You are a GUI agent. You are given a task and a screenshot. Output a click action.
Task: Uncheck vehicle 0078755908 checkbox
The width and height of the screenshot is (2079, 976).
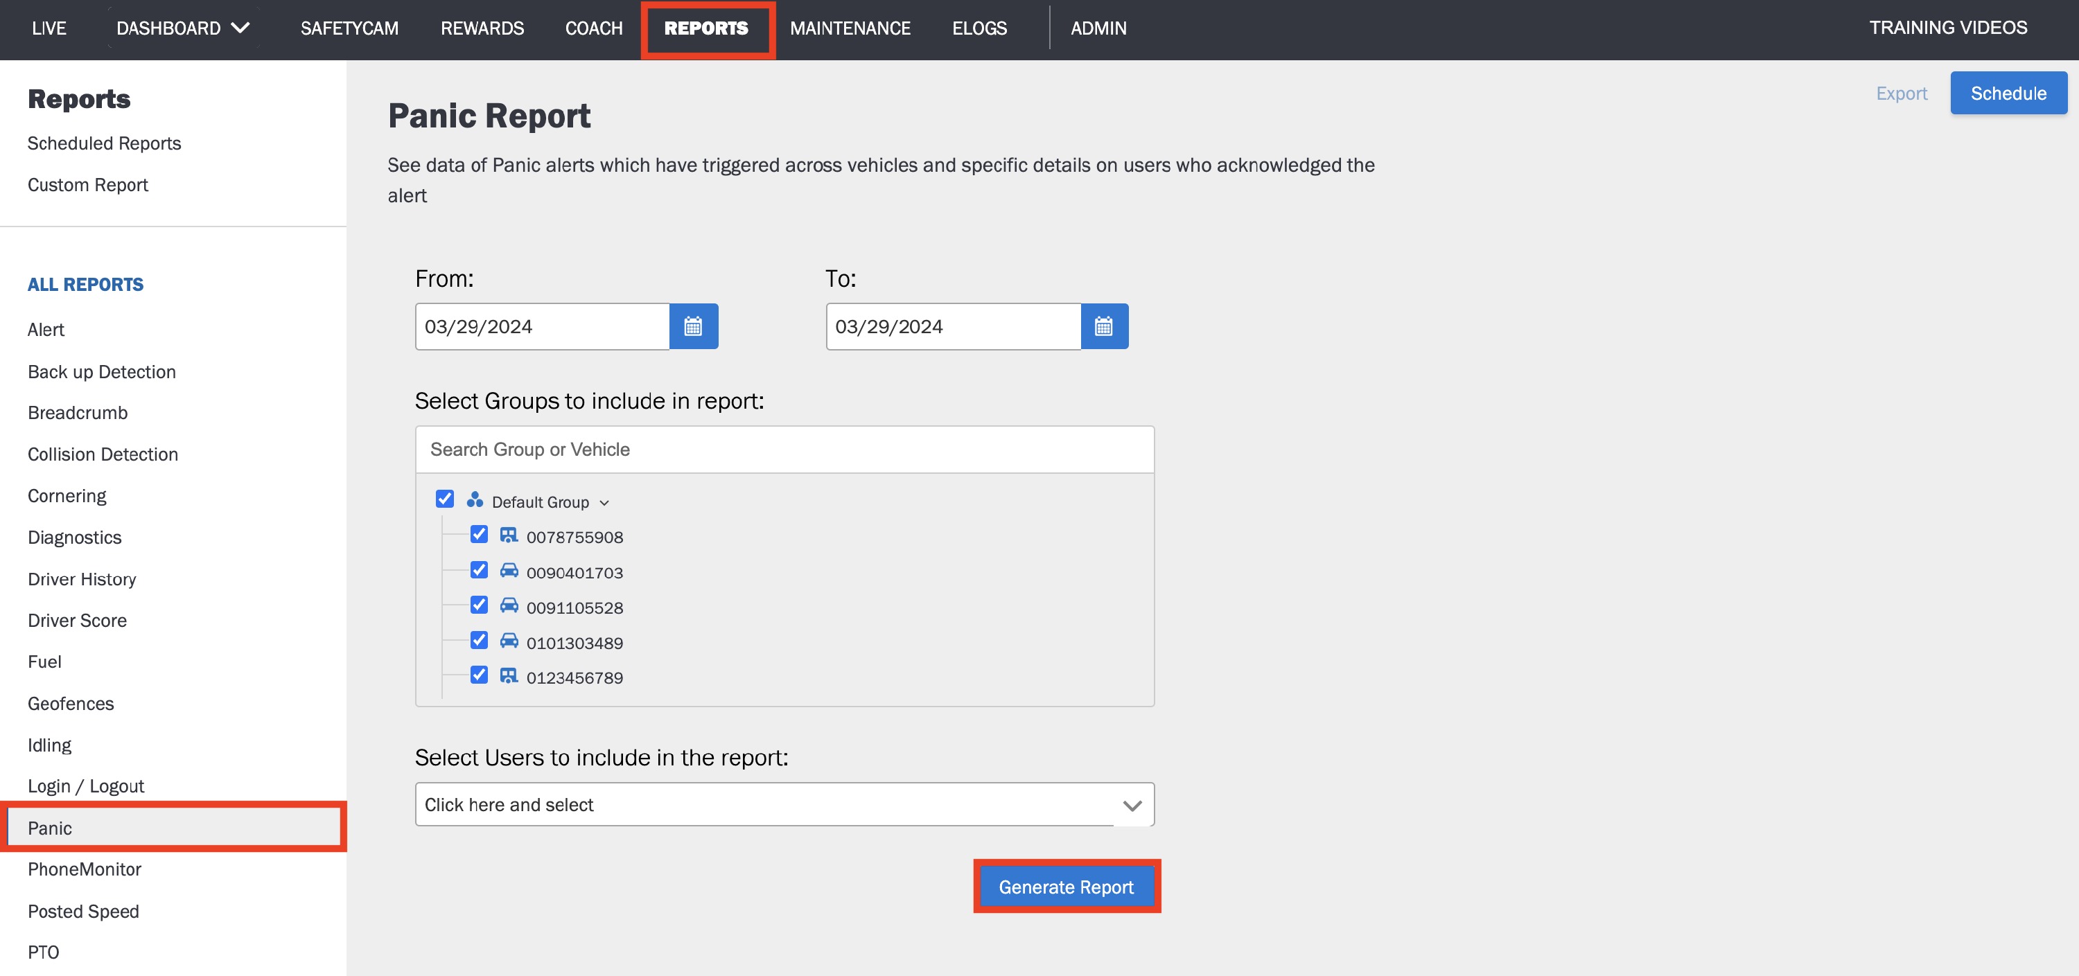point(480,535)
